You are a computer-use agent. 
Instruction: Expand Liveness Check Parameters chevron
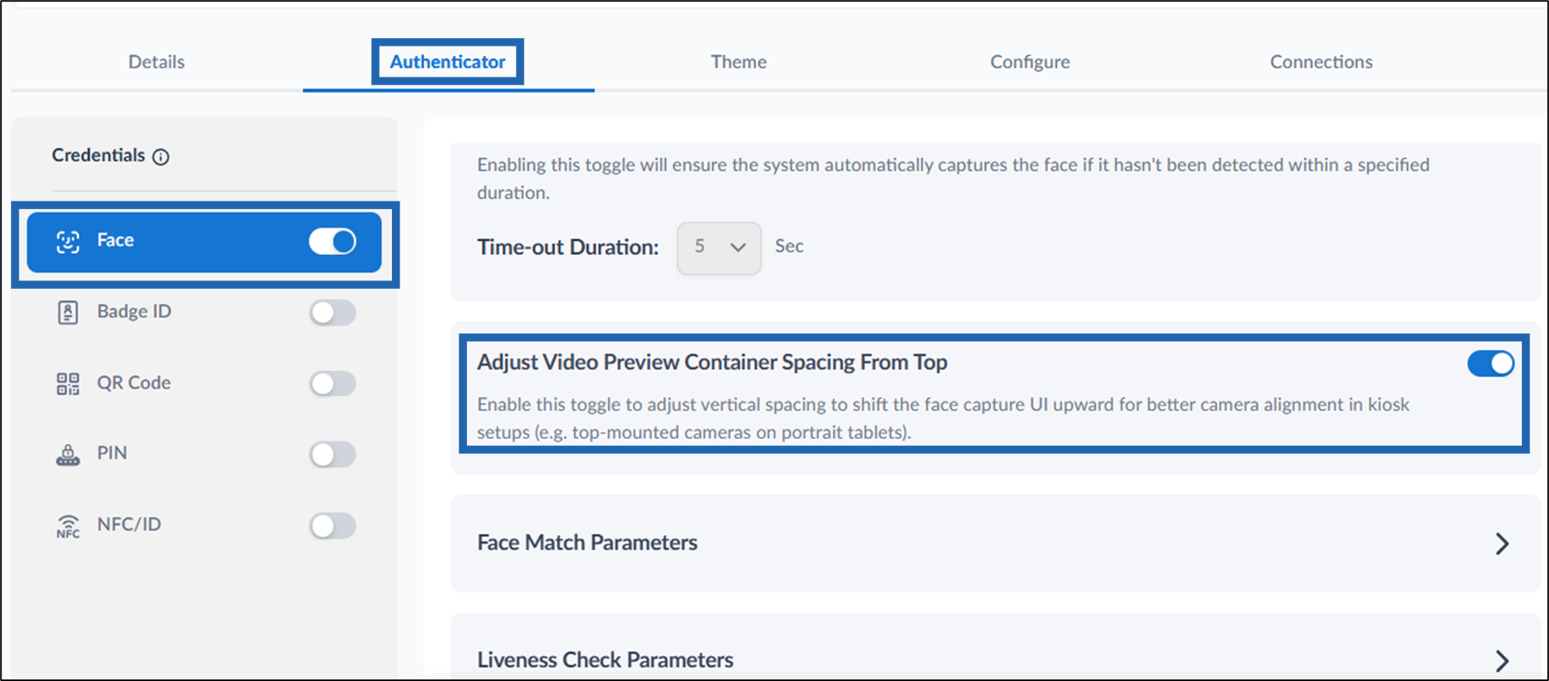pos(1503,661)
